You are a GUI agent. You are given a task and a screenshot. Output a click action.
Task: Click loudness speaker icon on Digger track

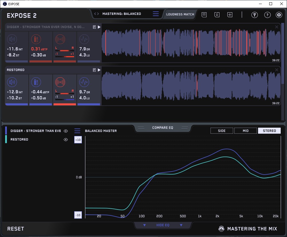click(12, 39)
